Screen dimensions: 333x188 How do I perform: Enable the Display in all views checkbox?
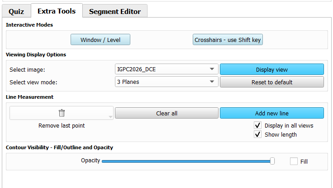click(x=258, y=125)
